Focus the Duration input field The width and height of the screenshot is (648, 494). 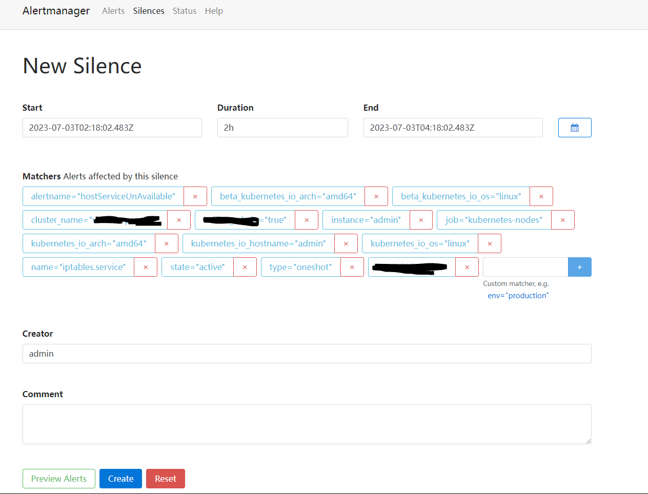(282, 128)
